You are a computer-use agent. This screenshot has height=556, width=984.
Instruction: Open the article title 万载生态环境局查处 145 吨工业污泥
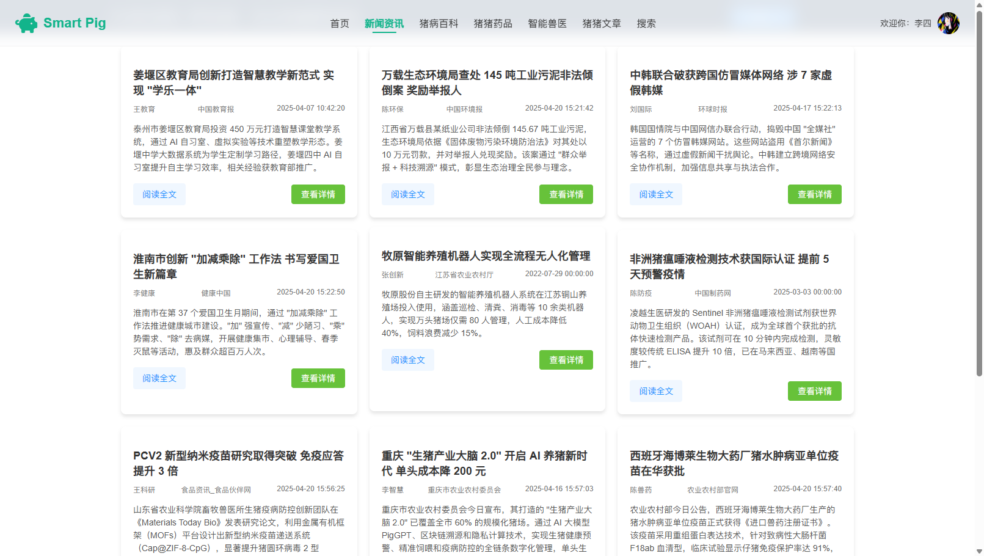[x=487, y=82]
